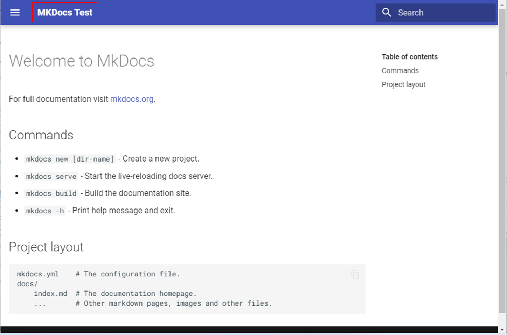
Task: Select the mkdocs -h inline code
Action: point(44,210)
